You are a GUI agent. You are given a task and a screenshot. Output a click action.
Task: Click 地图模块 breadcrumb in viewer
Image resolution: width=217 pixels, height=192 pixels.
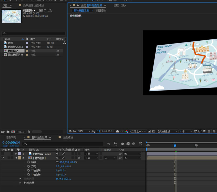coord(101,11)
